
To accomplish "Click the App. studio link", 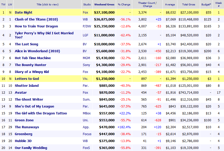I will click(x=86, y=127).
